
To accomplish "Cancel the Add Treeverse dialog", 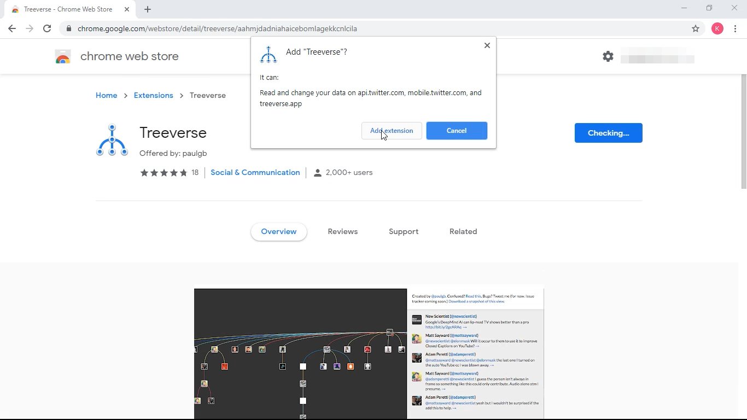I will pyautogui.click(x=457, y=131).
